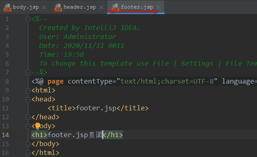Close the body.jsp tab
Viewport: 257px width, 157px height.
pyautogui.click(x=44, y=7)
